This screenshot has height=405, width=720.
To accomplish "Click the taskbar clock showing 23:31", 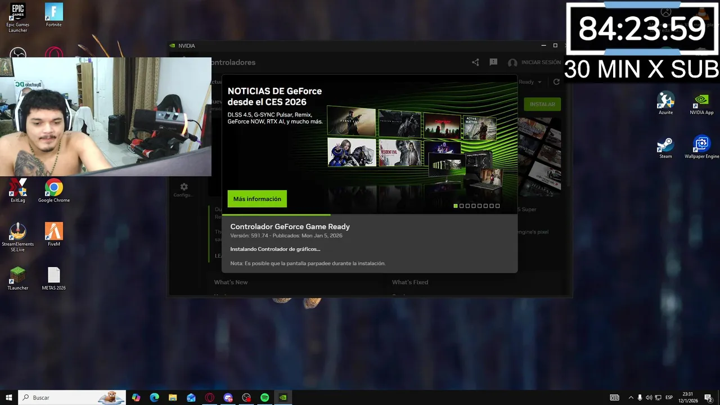I will point(689,398).
